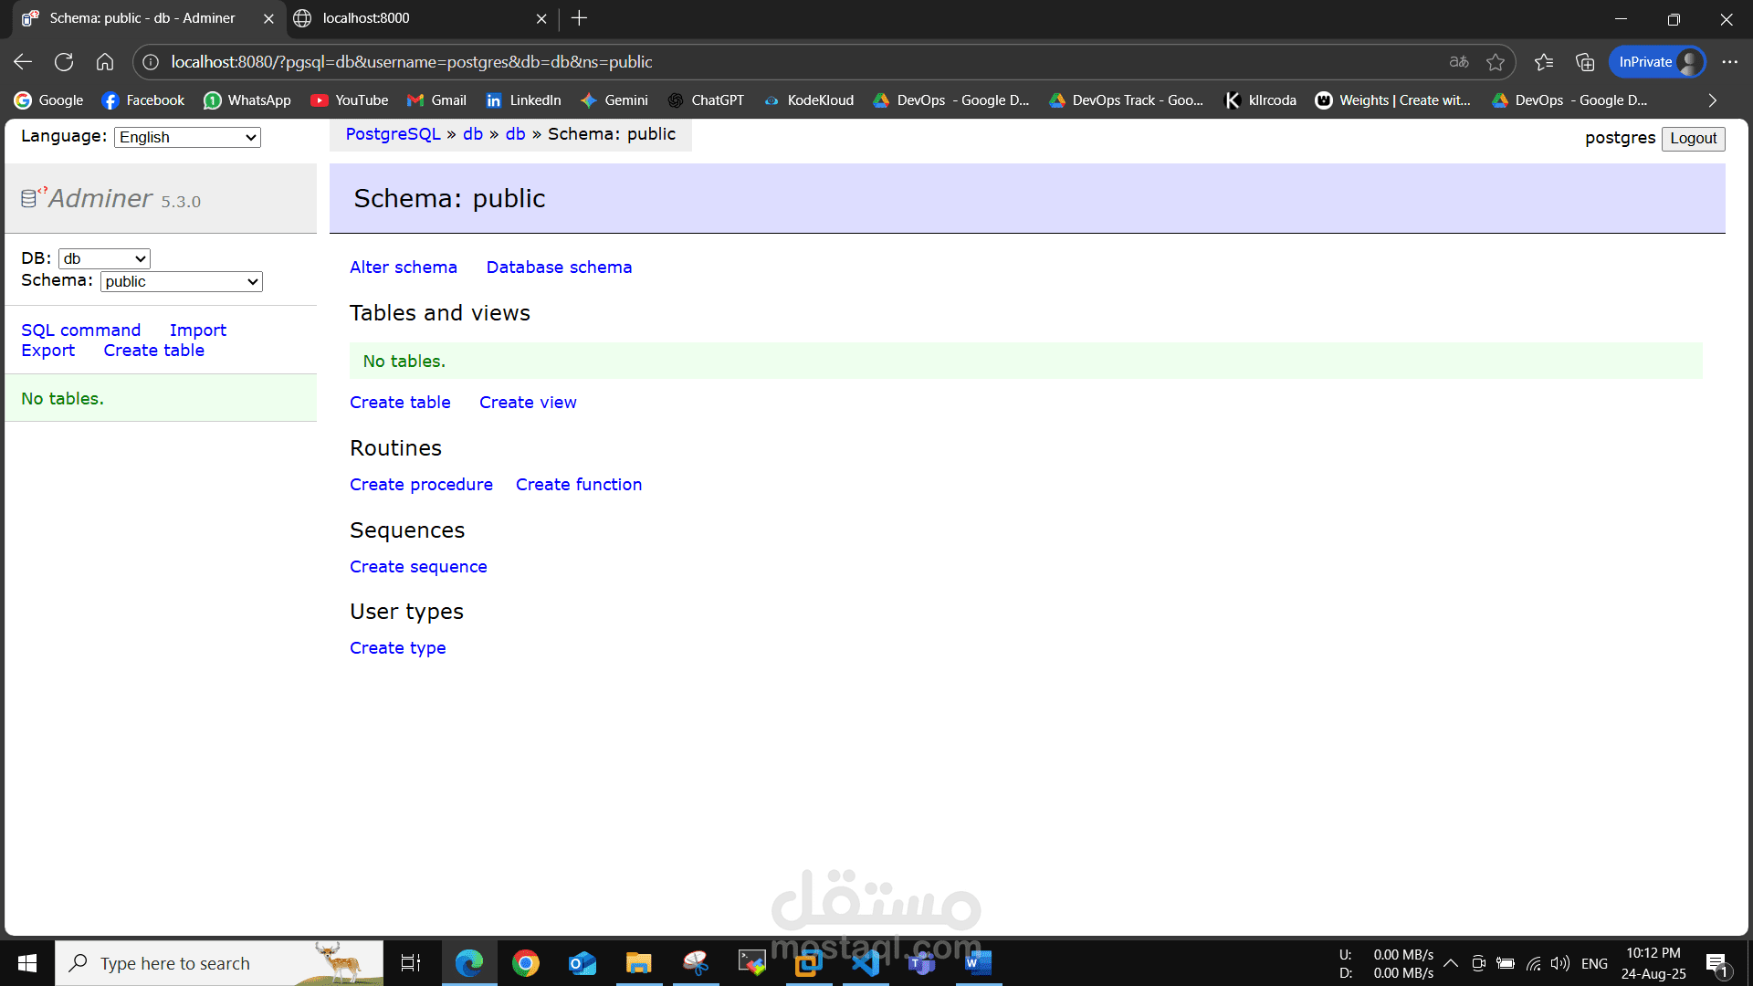Select Schema: public - db - Adminer tab

tap(146, 18)
